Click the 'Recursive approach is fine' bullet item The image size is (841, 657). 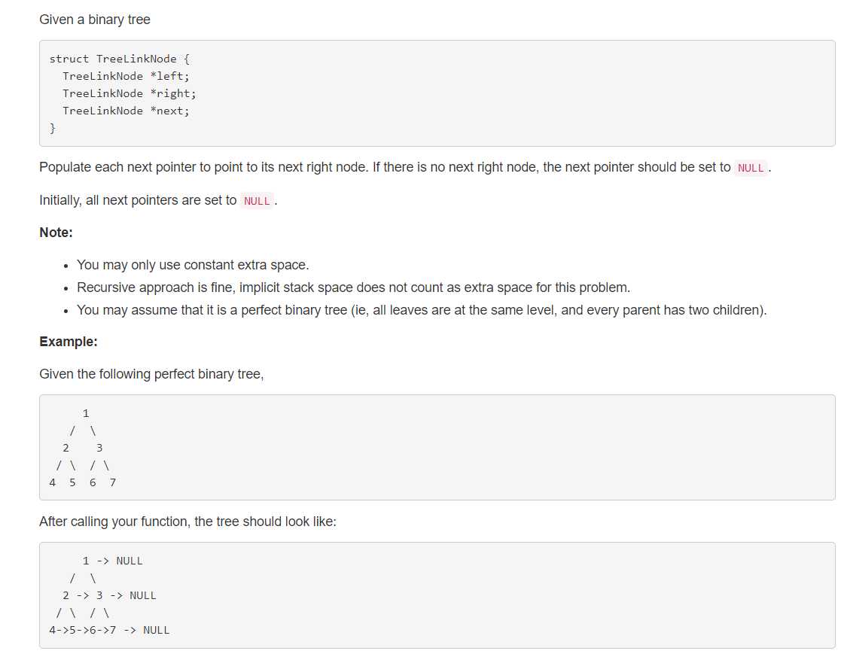[353, 287]
